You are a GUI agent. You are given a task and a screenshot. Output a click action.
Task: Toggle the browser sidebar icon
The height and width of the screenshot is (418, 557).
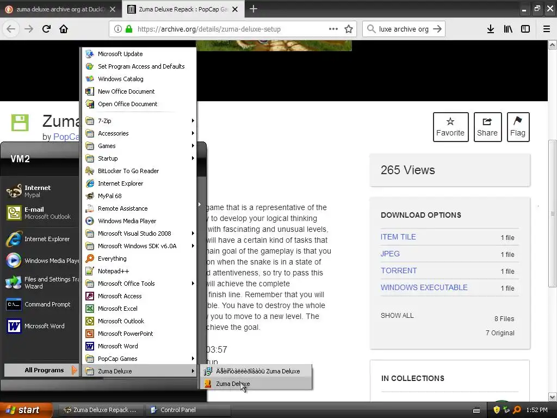point(525,29)
